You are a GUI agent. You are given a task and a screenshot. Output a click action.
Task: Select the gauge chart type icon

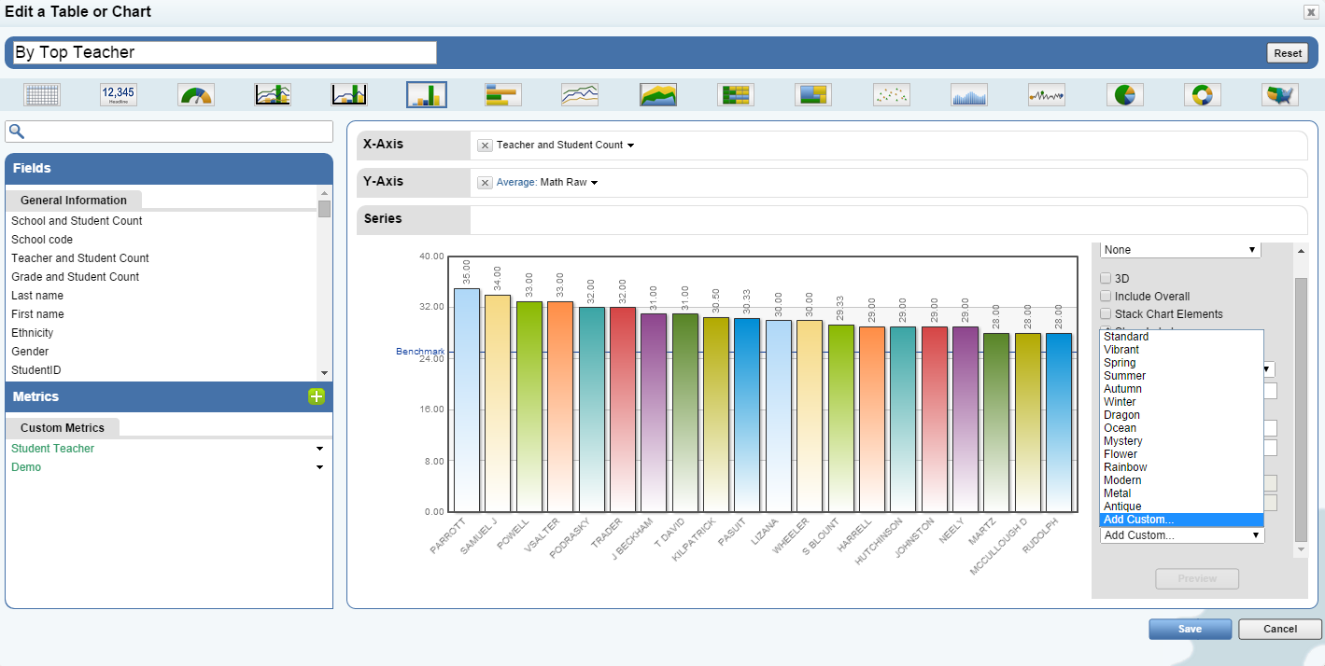point(196,94)
